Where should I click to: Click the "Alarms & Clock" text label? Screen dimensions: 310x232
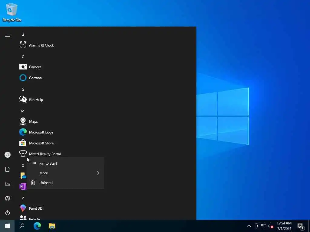[41, 45]
